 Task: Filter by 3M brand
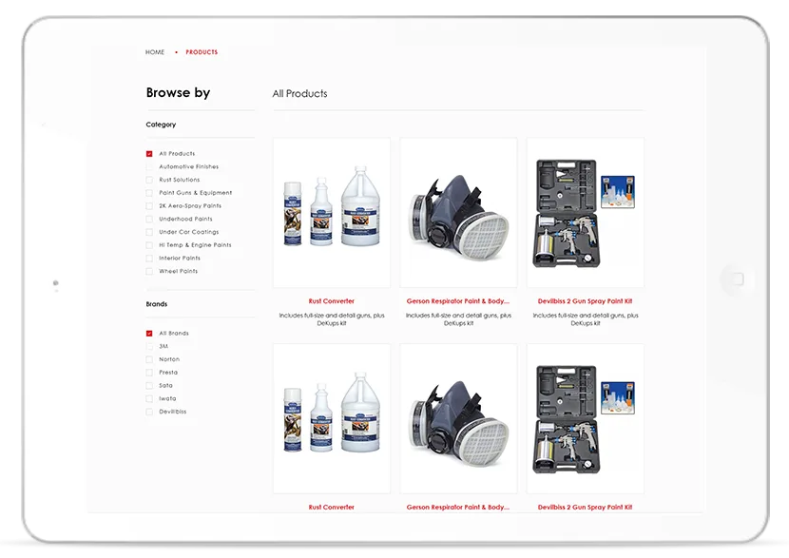149,347
